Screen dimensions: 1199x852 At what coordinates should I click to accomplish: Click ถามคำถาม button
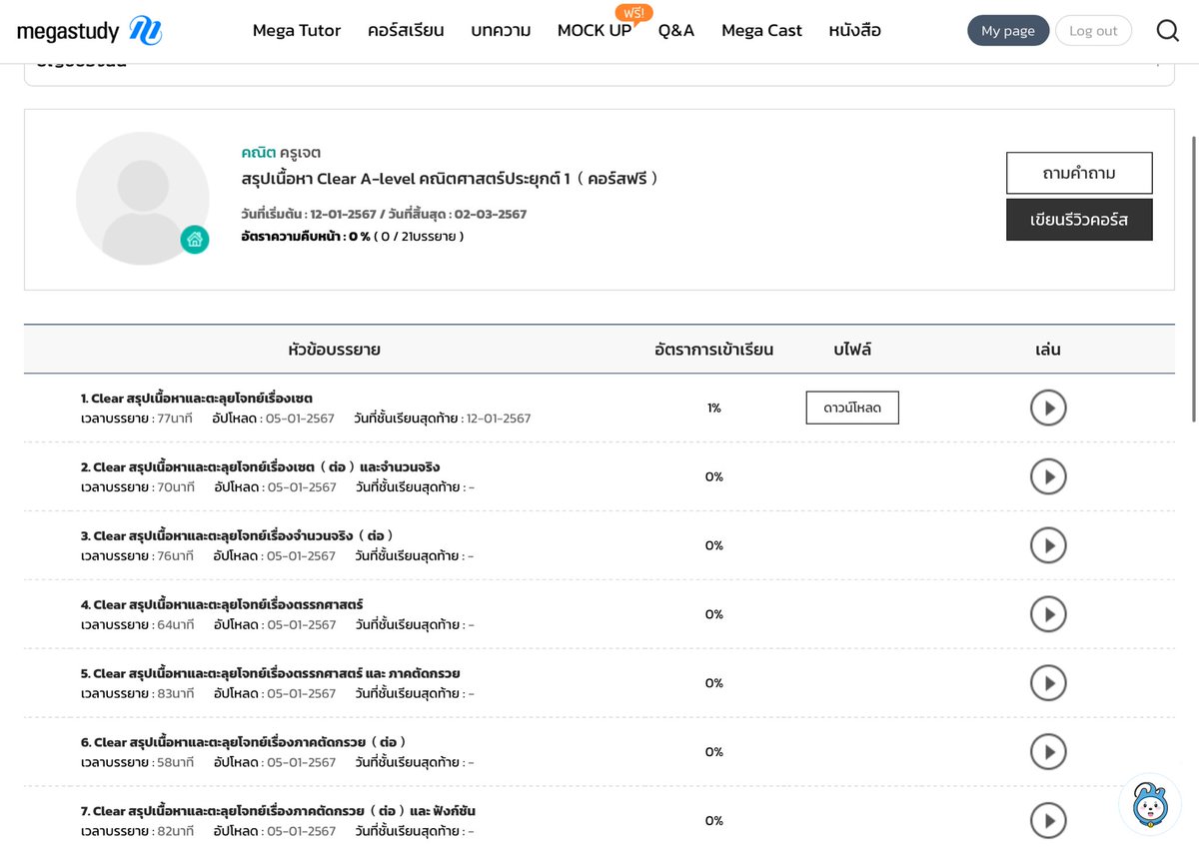[1079, 173]
